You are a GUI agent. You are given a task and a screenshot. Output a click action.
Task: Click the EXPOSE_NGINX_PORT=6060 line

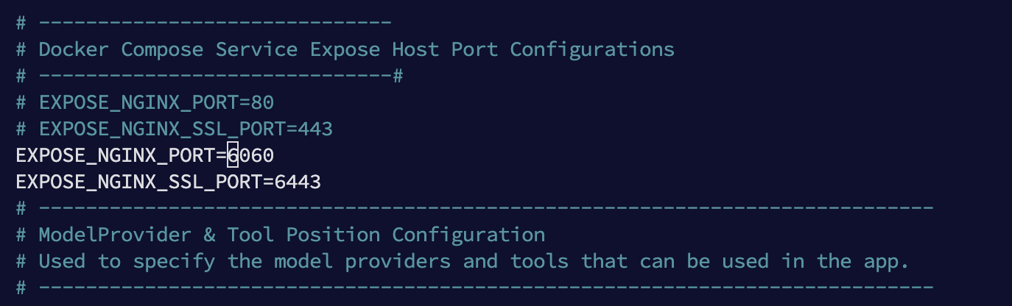click(x=145, y=155)
